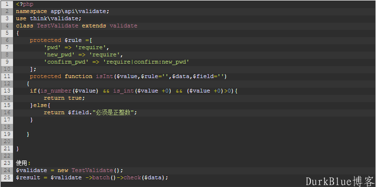
Task: Click the 'pwd' => 'require' rule line
Action: pos(77,47)
